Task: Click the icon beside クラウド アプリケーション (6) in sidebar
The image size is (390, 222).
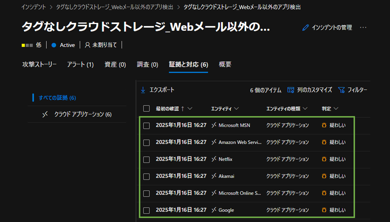Action: 45,114
